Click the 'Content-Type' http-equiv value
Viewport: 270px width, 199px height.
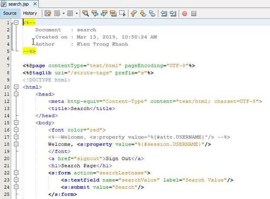point(125,101)
